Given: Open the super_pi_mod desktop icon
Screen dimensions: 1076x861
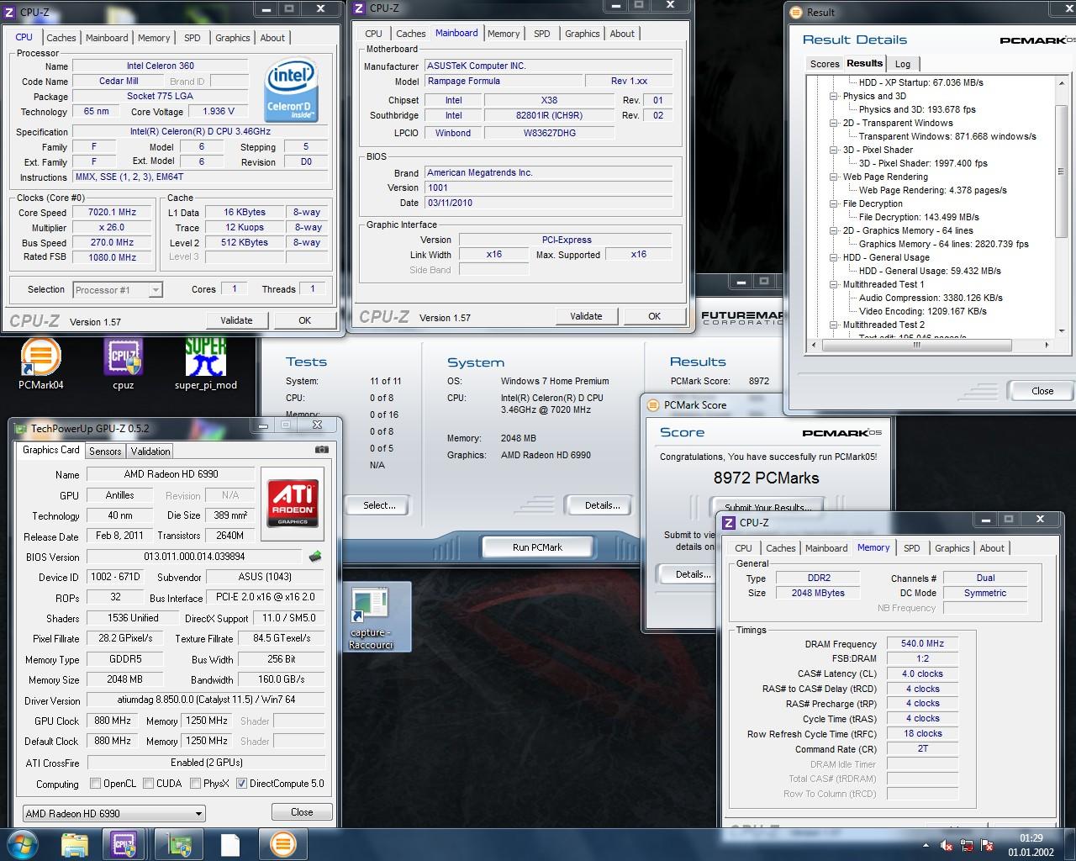Looking at the screenshot, I should pyautogui.click(x=206, y=363).
